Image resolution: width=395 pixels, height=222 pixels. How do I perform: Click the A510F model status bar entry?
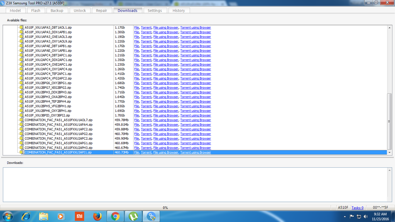343,208
